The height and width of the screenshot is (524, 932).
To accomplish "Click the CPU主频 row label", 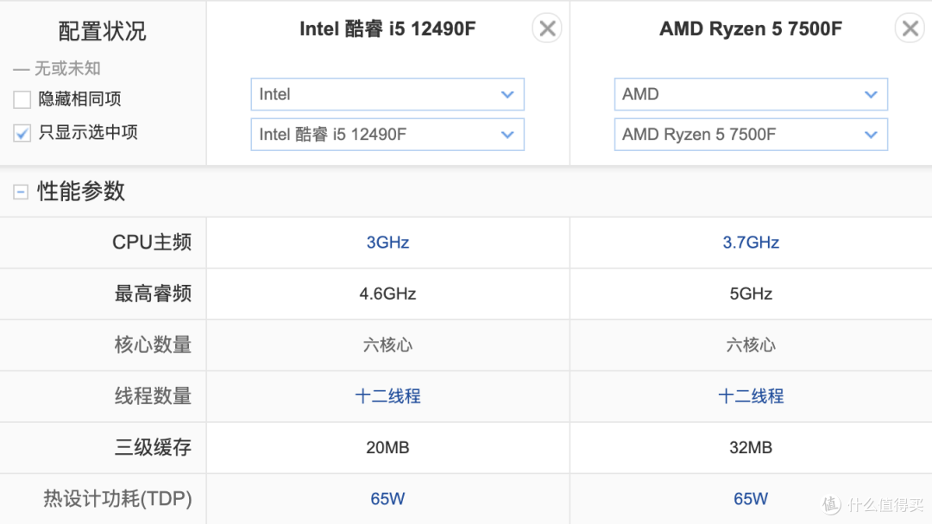I will click(x=152, y=243).
